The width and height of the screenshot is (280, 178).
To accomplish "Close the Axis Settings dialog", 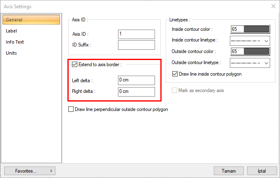I will coord(273,6).
